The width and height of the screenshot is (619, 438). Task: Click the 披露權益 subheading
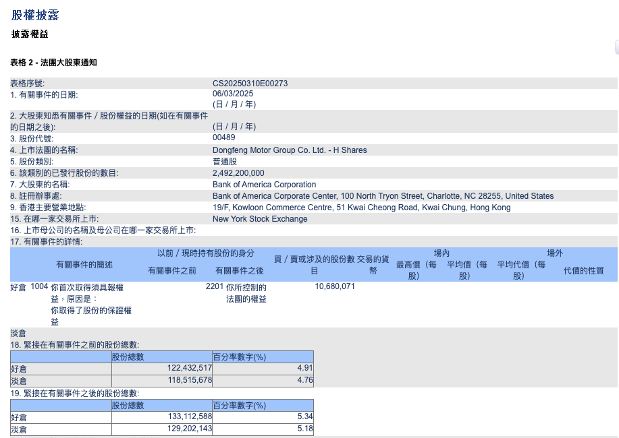tap(30, 34)
